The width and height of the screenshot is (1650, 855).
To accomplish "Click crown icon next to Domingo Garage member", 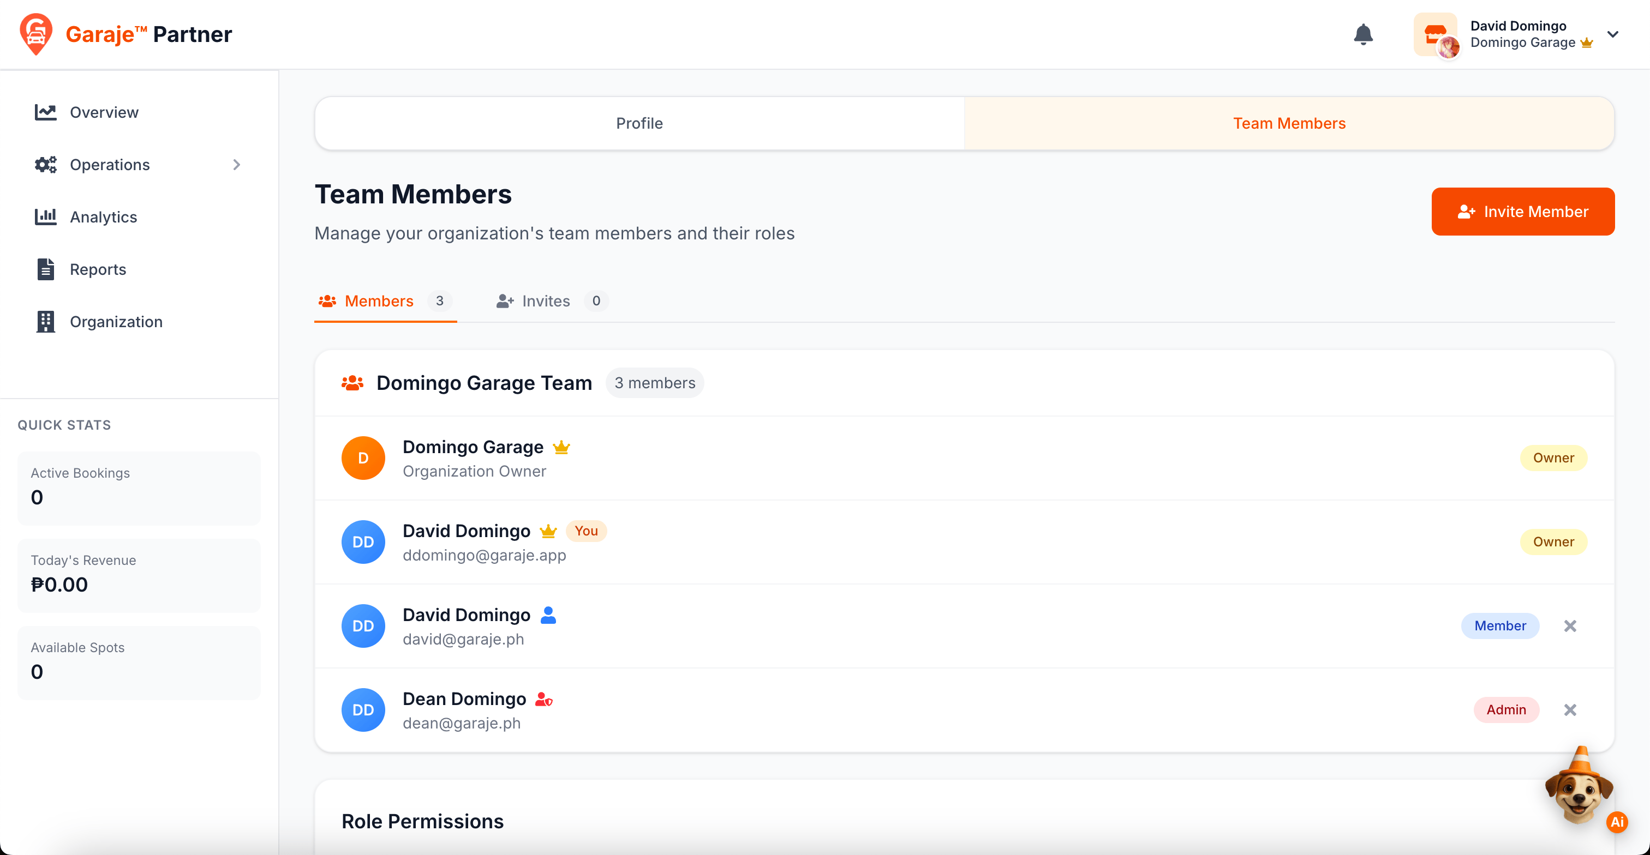I will [x=561, y=447].
